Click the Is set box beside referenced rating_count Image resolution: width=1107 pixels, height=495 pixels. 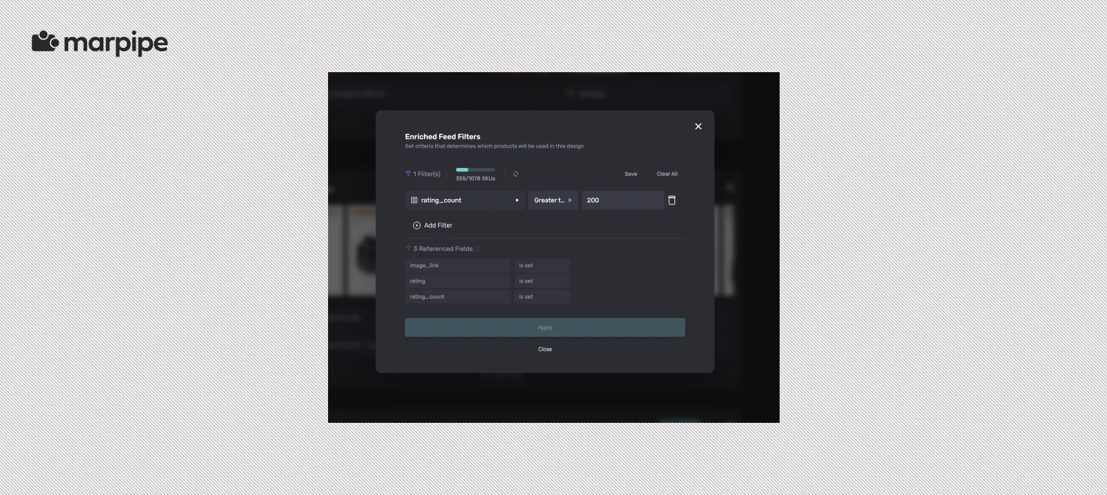542,297
